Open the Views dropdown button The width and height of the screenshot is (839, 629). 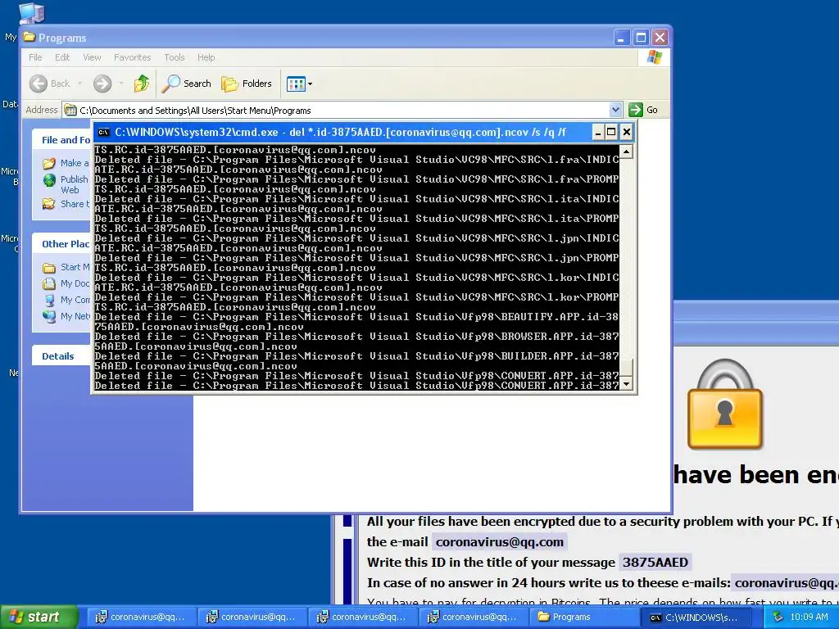299,84
